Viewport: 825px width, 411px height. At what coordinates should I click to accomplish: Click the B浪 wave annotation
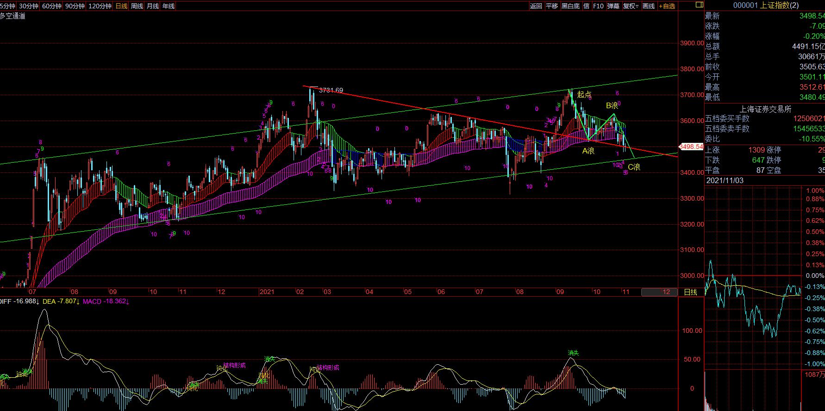click(612, 105)
